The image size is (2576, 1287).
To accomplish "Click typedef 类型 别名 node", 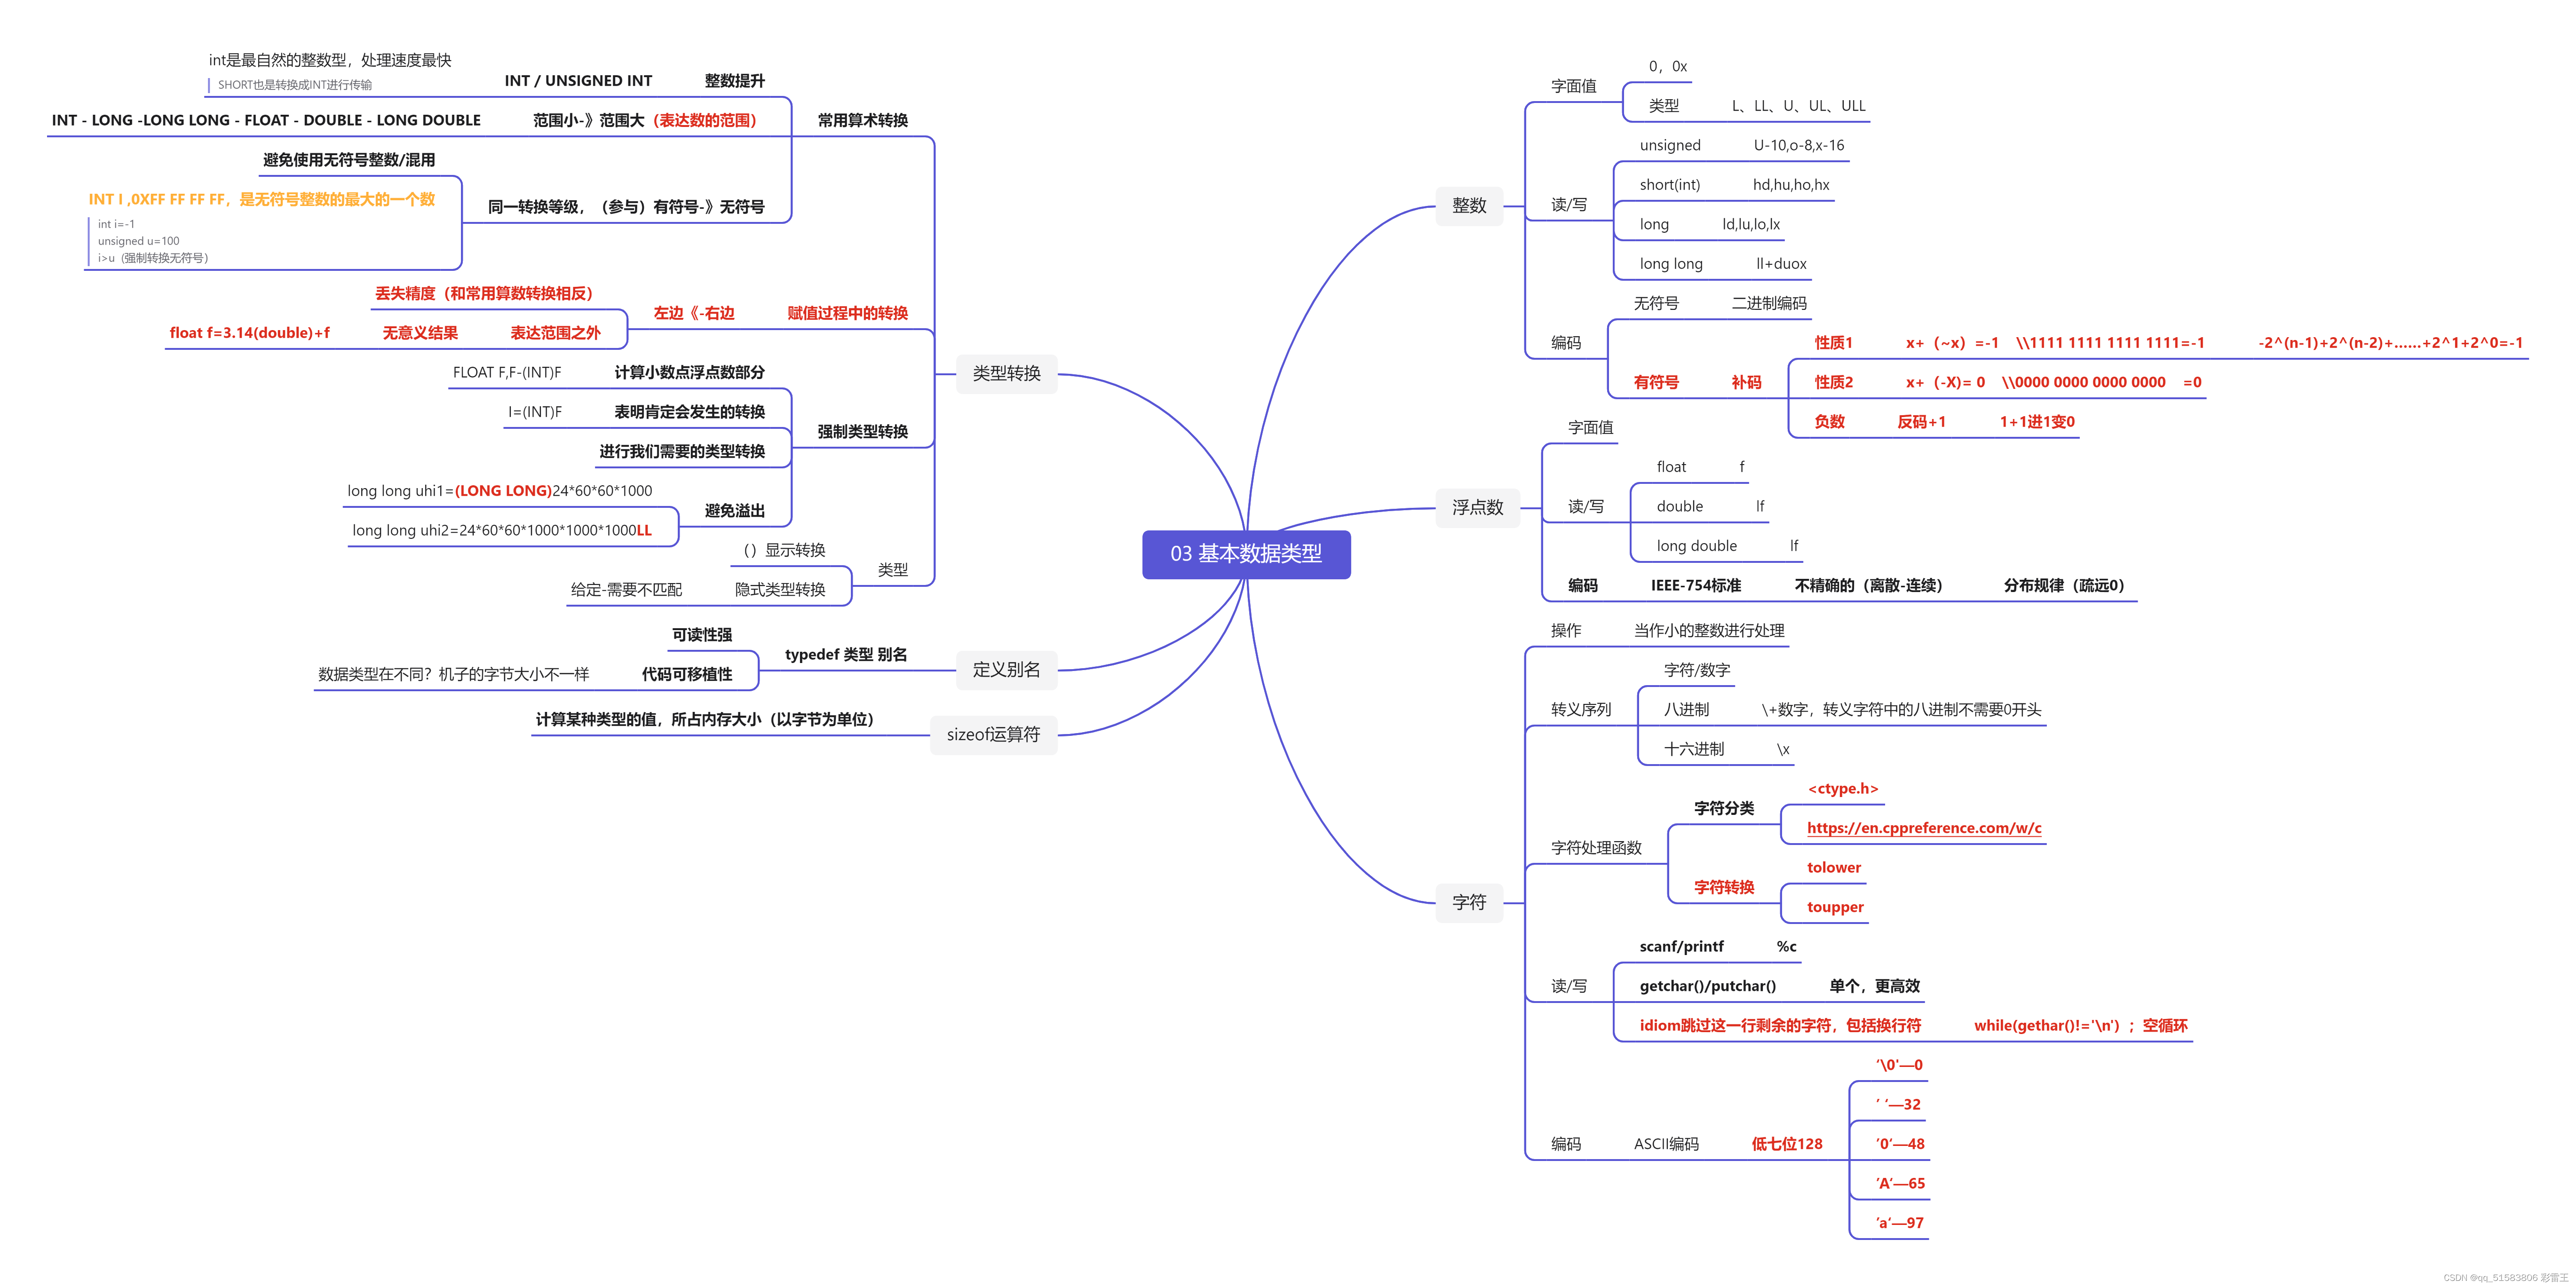I will [x=846, y=655].
